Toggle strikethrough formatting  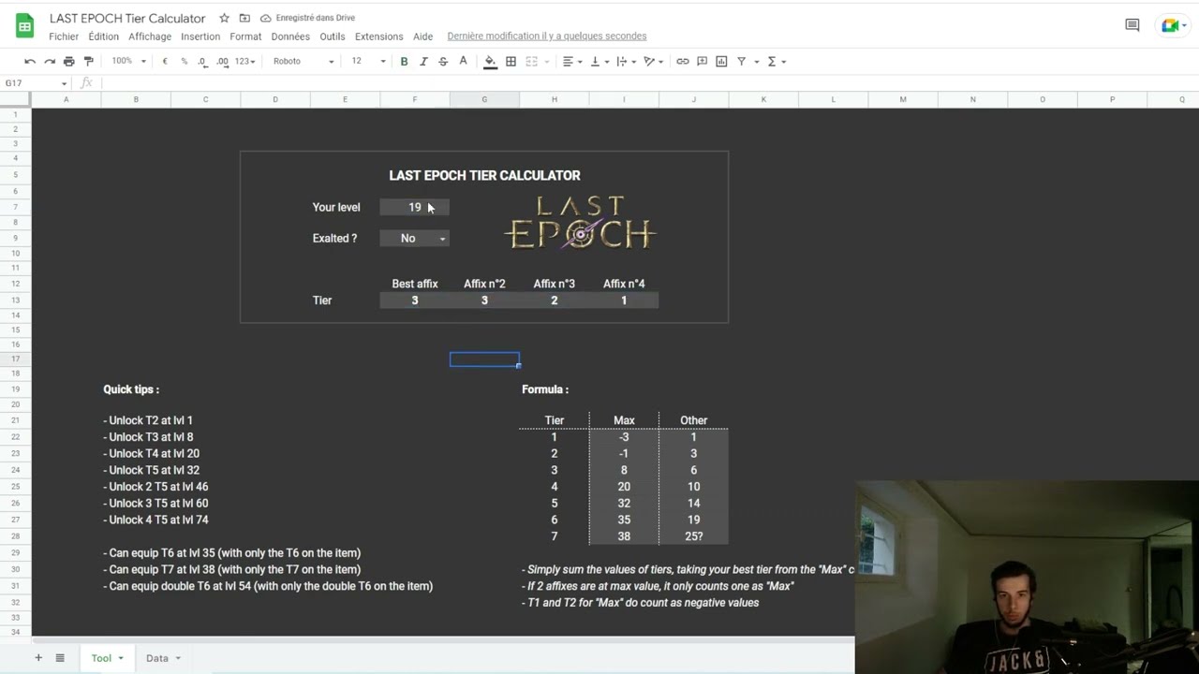tap(443, 61)
